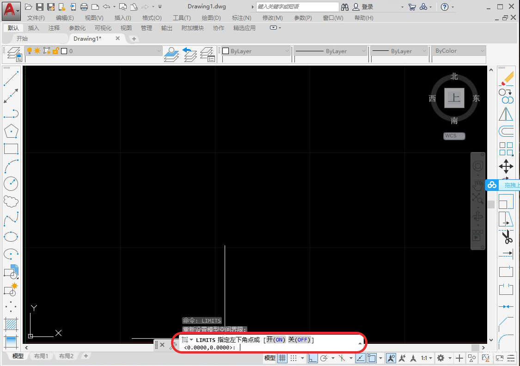Image resolution: width=520 pixels, height=366 pixels.
Task: Click the vertical scrollbar down arrow
Action: (x=491, y=340)
